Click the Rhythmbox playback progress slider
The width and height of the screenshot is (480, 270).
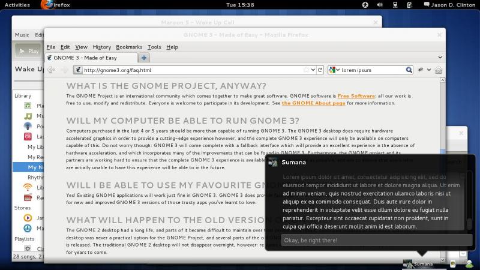click(29, 81)
